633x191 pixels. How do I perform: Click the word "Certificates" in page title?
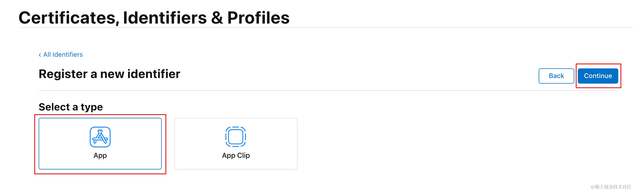69,18
